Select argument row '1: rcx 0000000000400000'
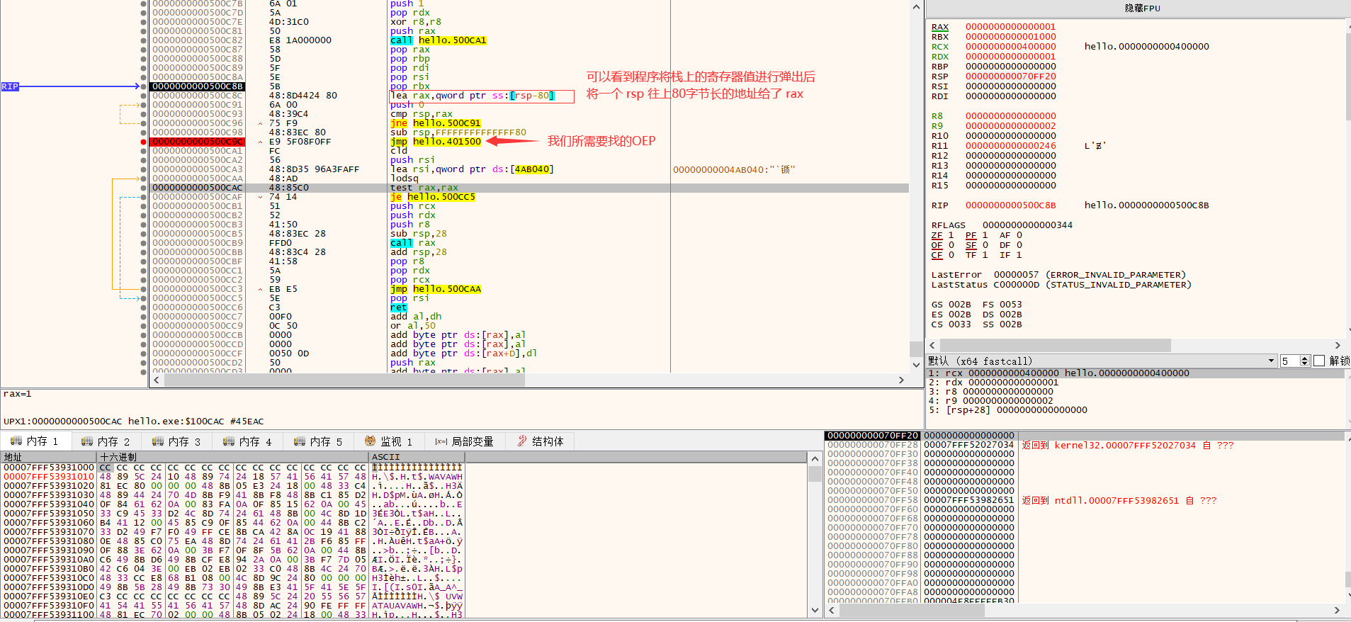This screenshot has width=1351, height=622. (1136, 373)
